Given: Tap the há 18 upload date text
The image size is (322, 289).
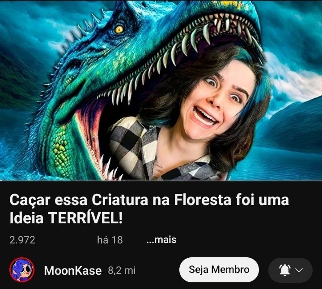Looking at the screenshot, I should [110, 240].
